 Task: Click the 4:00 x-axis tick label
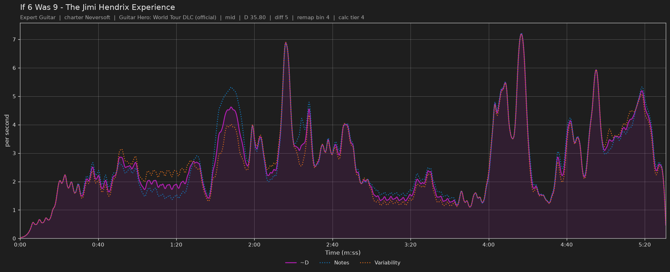pyautogui.click(x=488, y=245)
